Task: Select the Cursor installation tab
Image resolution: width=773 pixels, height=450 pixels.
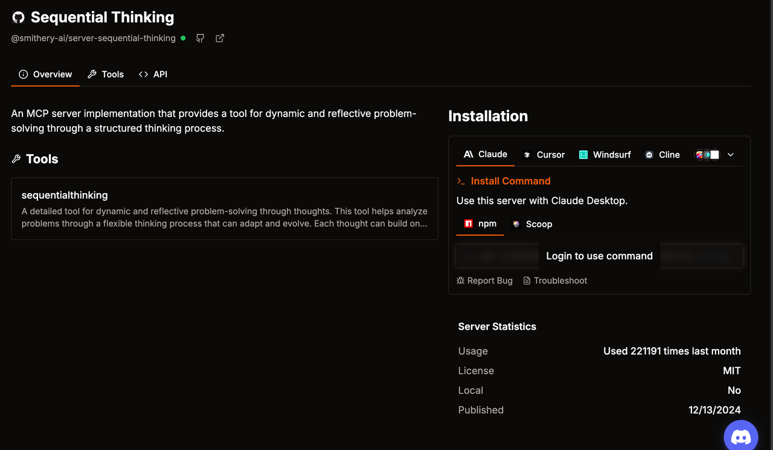Action: (x=544, y=155)
